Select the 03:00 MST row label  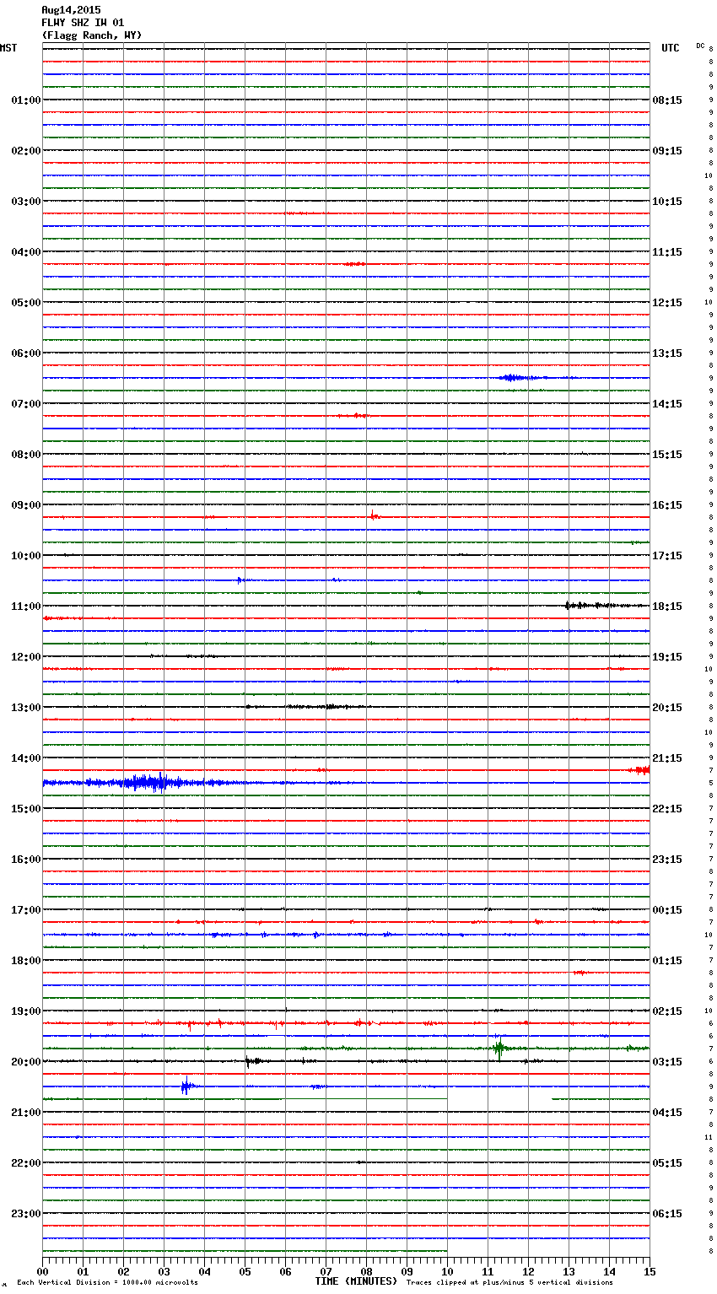[x=26, y=202]
